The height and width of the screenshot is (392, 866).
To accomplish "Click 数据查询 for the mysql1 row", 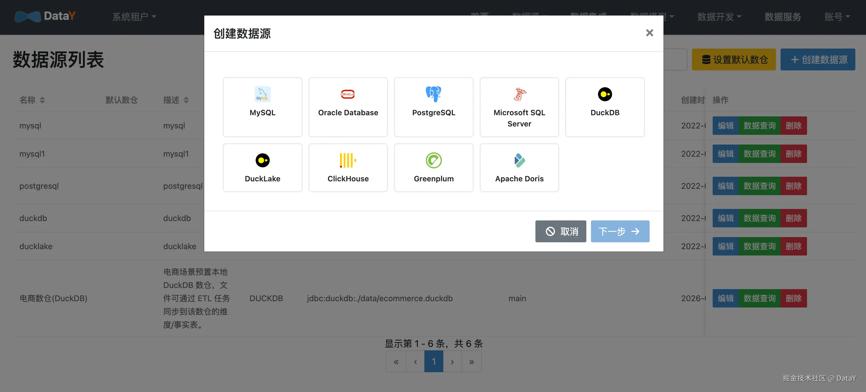I will pos(759,154).
